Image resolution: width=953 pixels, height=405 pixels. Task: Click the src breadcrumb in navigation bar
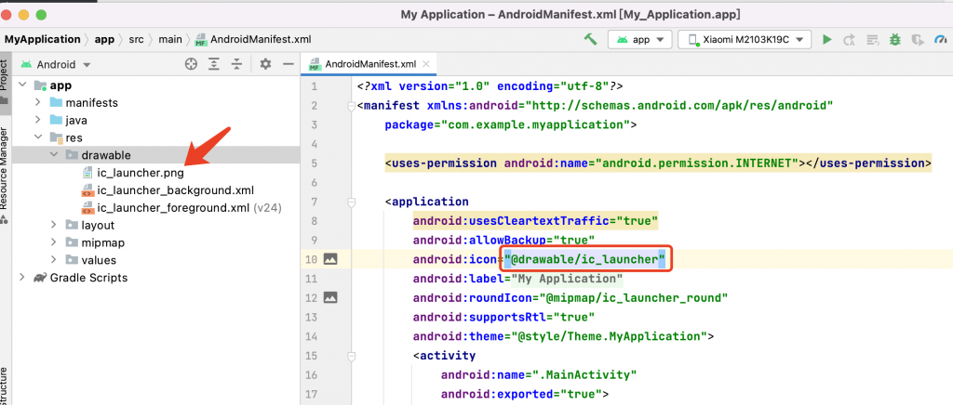click(136, 39)
